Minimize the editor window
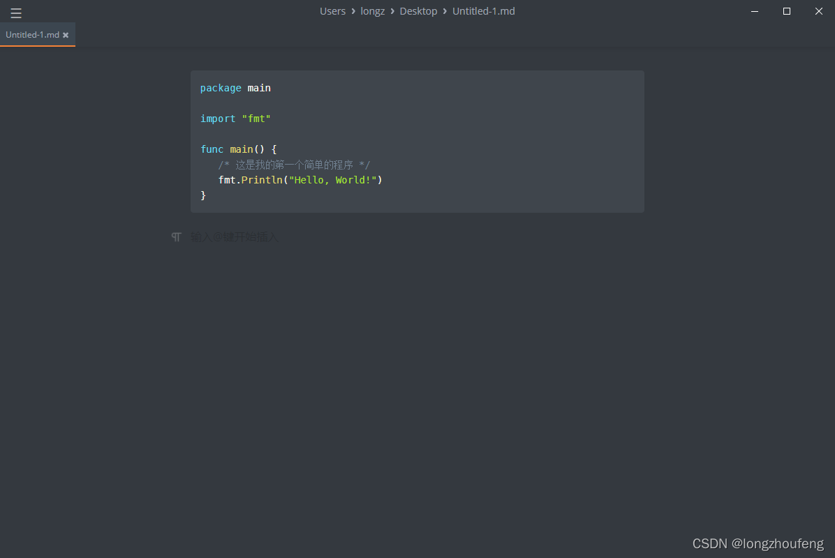This screenshot has width=835, height=558. 755,11
